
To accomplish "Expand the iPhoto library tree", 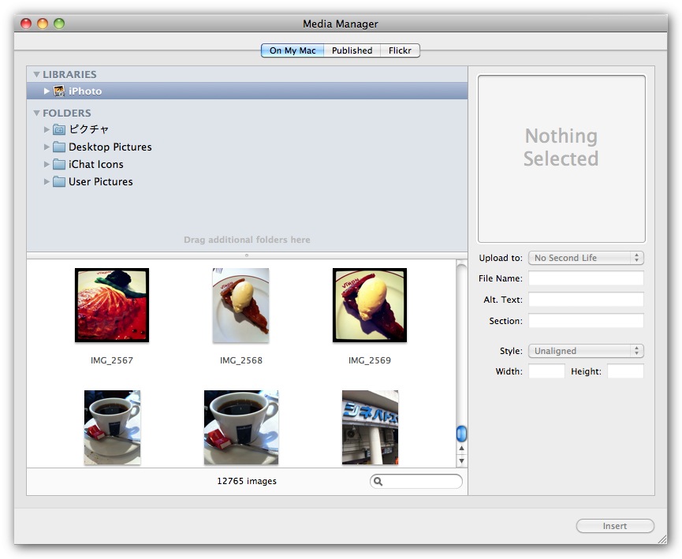I will click(47, 91).
